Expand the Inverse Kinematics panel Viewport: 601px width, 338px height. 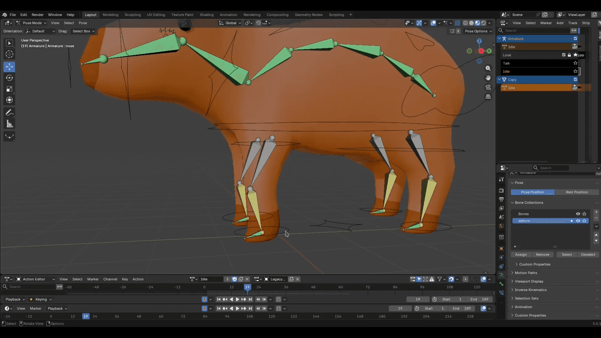pyautogui.click(x=531, y=290)
